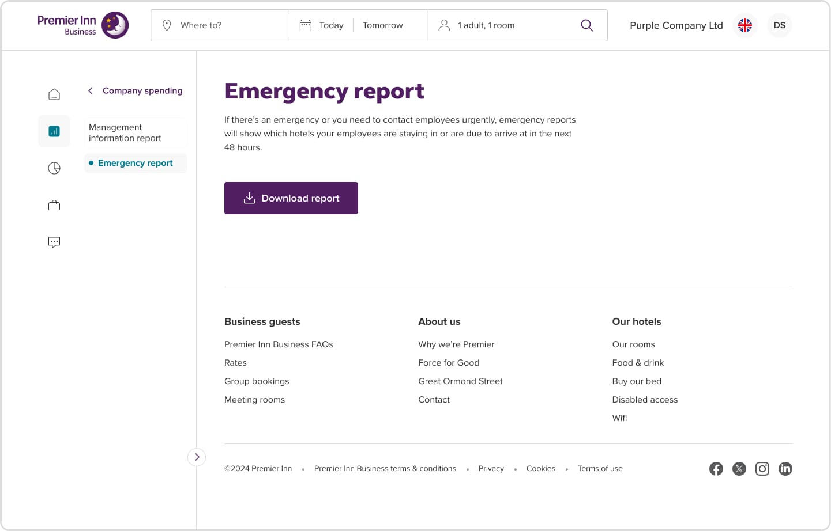Image resolution: width=831 pixels, height=531 pixels.
Task: Open the Great Ormond Street link
Action: (460, 381)
